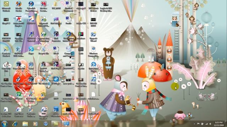This screenshot has width=227, height=127.
Task: Open the green question mark help shortcut
Action: click(43, 34)
